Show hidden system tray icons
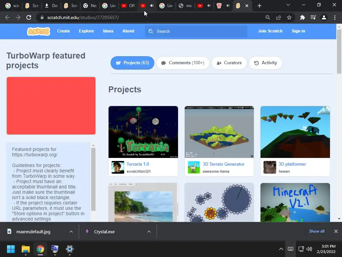 (x=281, y=249)
